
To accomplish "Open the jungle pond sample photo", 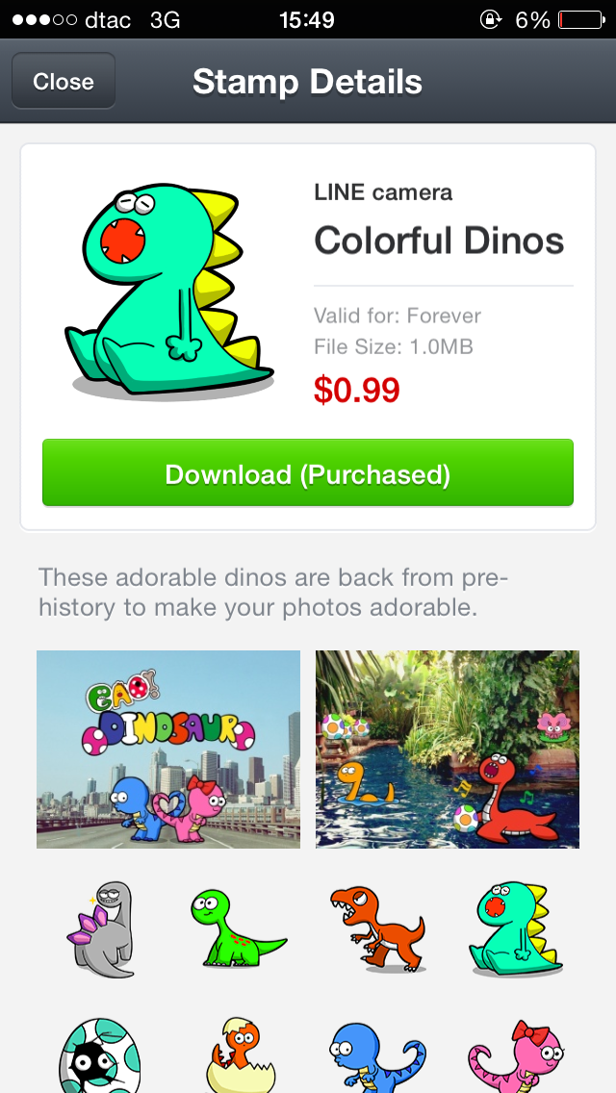I will [448, 750].
